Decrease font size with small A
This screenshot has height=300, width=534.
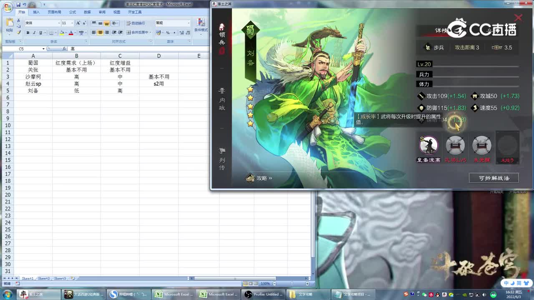pyautogui.click(x=84, y=23)
